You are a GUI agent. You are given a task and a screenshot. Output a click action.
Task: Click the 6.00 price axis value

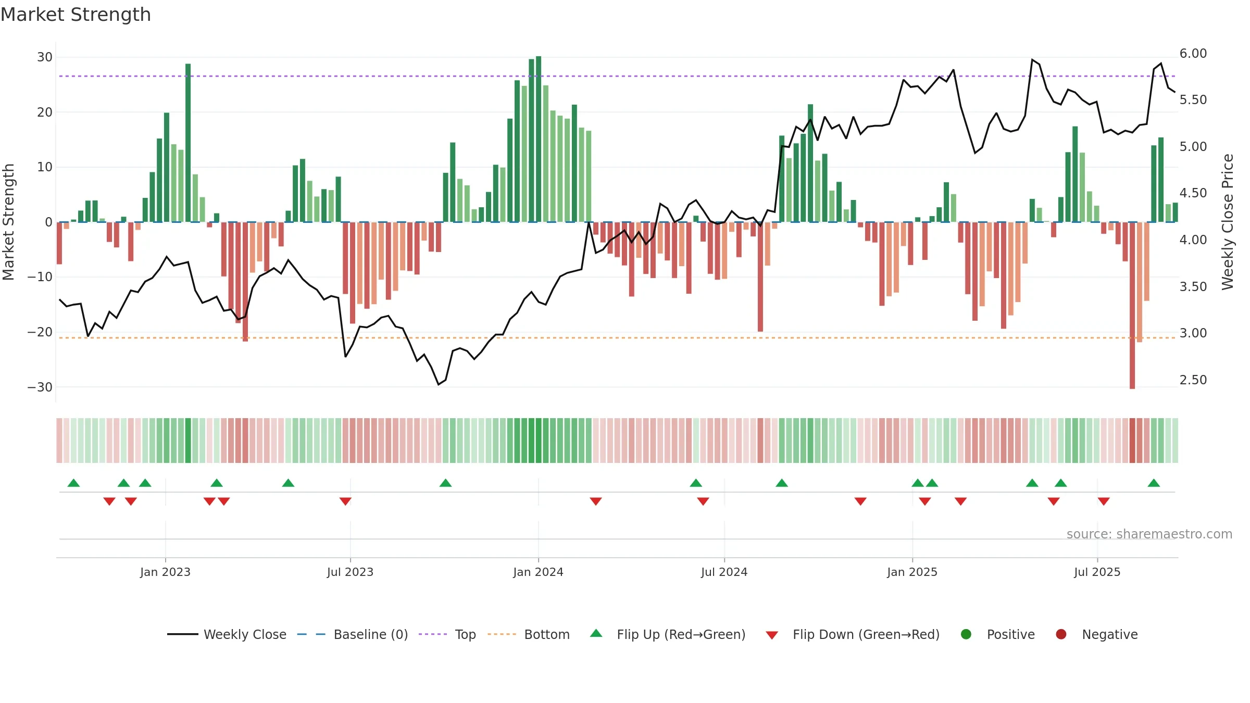[x=1193, y=54]
